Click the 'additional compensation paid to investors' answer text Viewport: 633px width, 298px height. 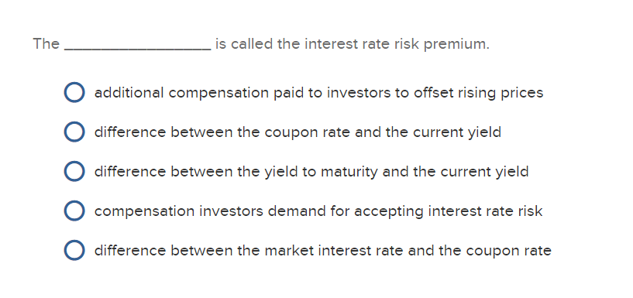[319, 93]
